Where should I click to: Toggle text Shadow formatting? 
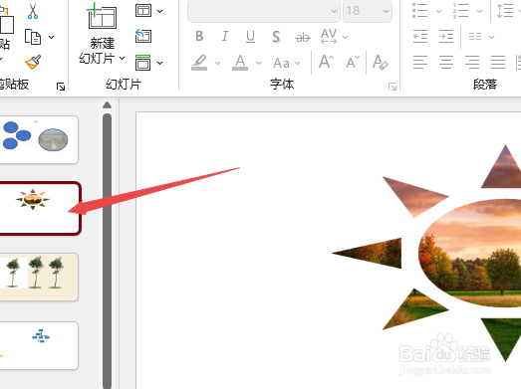click(x=276, y=37)
